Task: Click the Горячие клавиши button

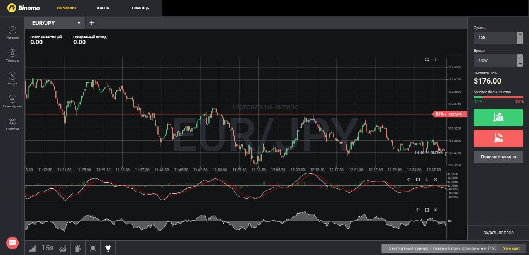Action: (498, 157)
